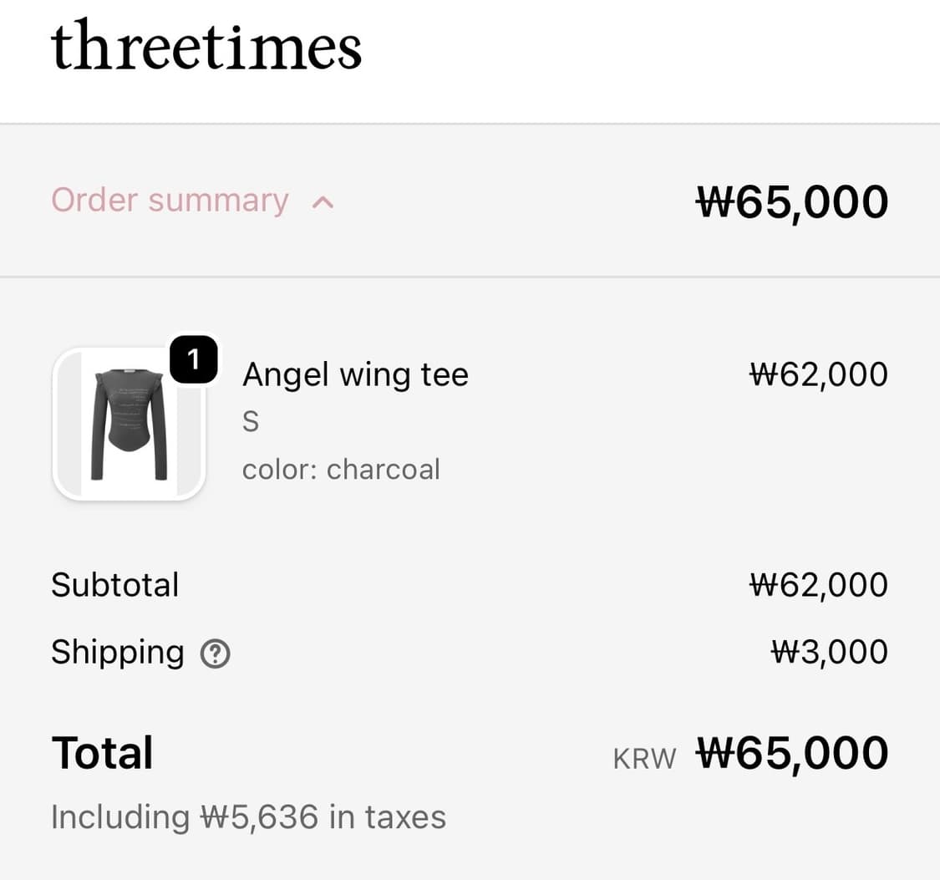940x880 pixels.
Task: Click the shipping help question mark icon
Action: pos(216,654)
